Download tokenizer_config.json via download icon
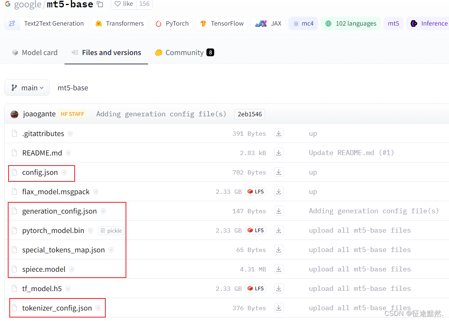 pyautogui.click(x=279, y=308)
